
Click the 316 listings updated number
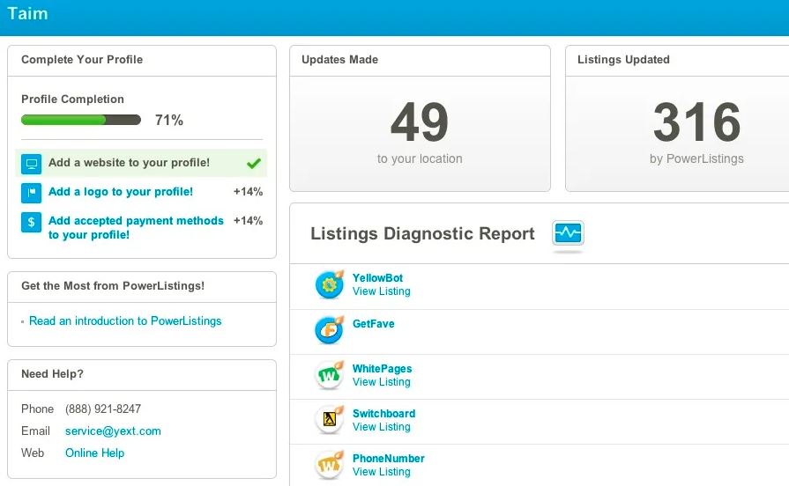(697, 122)
